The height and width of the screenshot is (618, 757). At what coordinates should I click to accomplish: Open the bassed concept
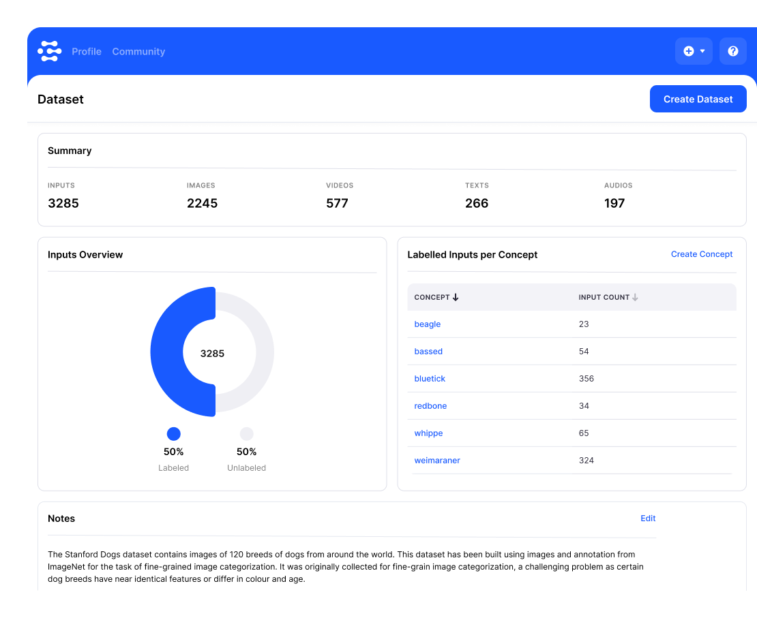pos(428,352)
